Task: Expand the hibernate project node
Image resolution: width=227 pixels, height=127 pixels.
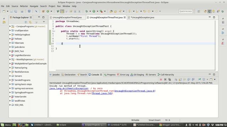Action: point(10,43)
